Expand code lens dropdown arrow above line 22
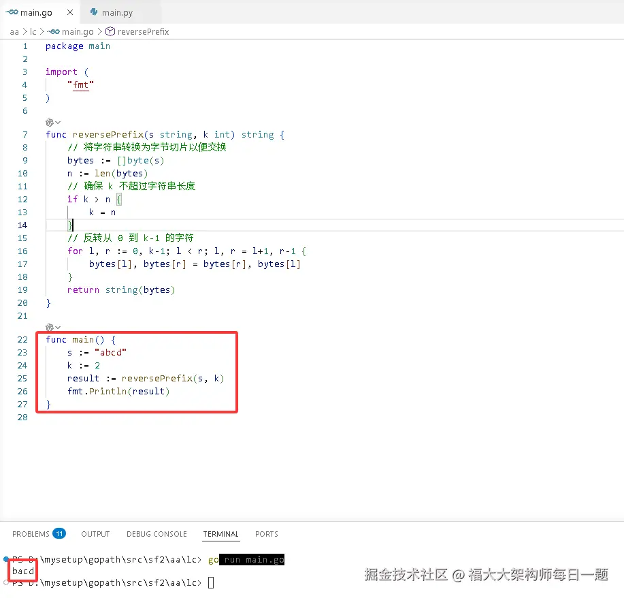 coord(58,328)
